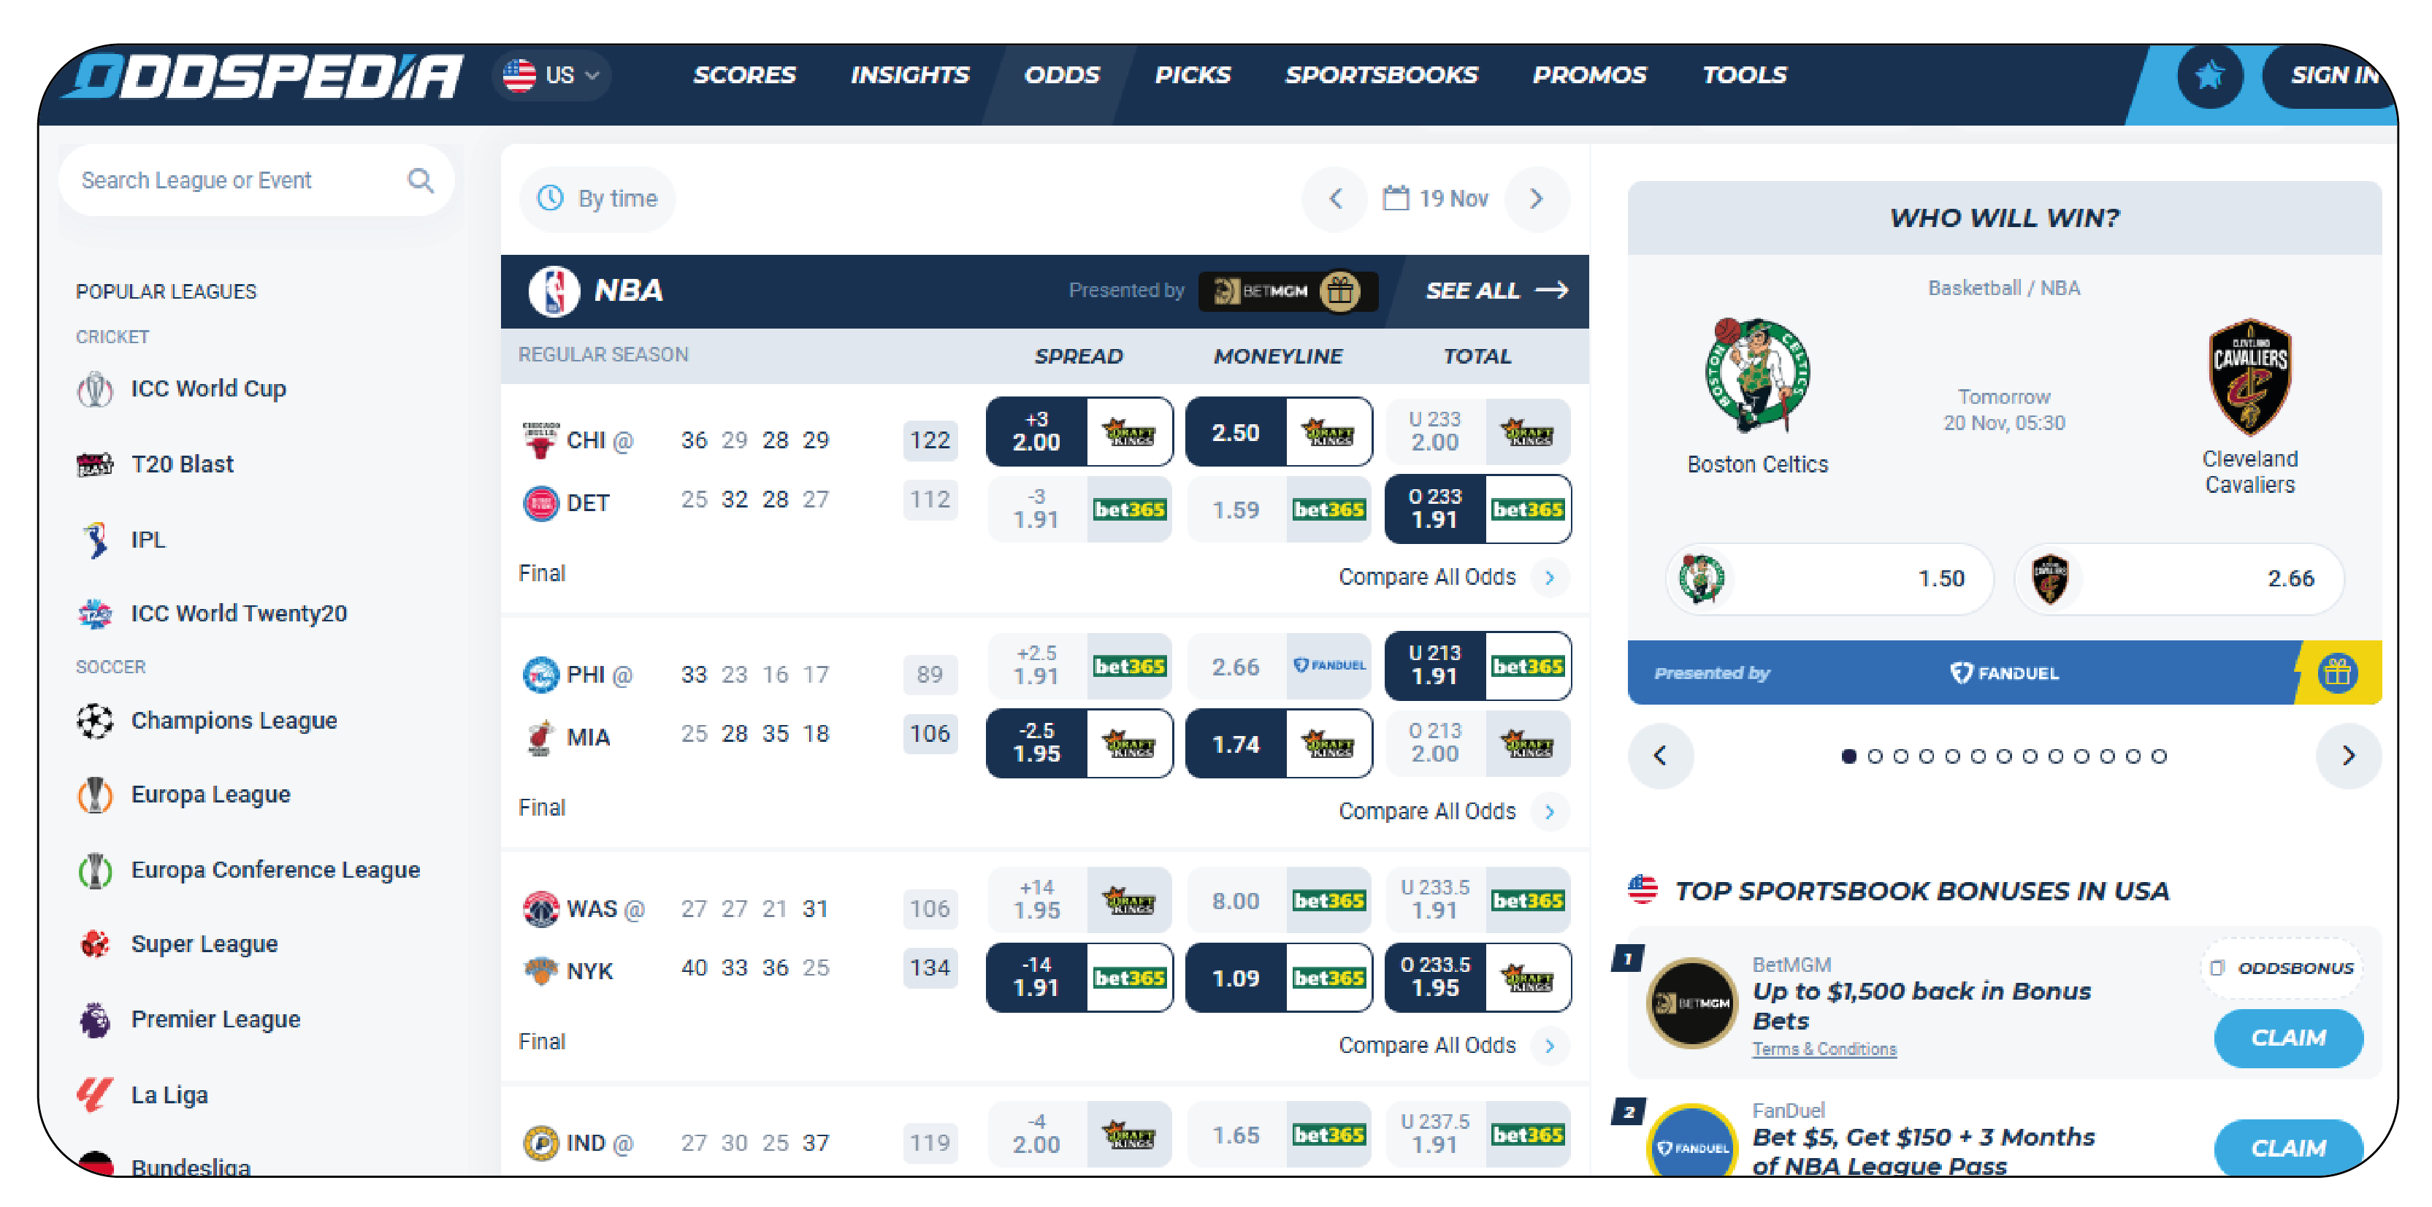2432x1207 pixels.
Task: Click the Miami Heat team icon
Action: (540, 737)
